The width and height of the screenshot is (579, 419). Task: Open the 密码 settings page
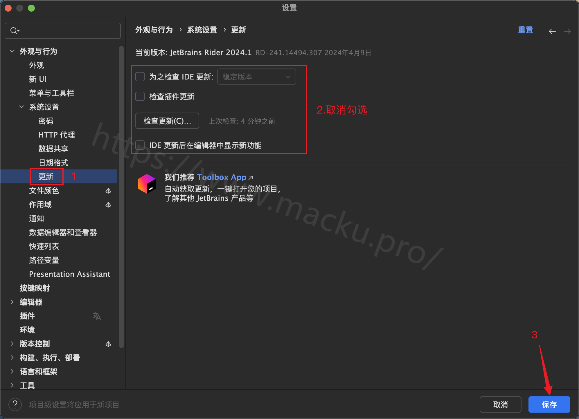(x=46, y=121)
